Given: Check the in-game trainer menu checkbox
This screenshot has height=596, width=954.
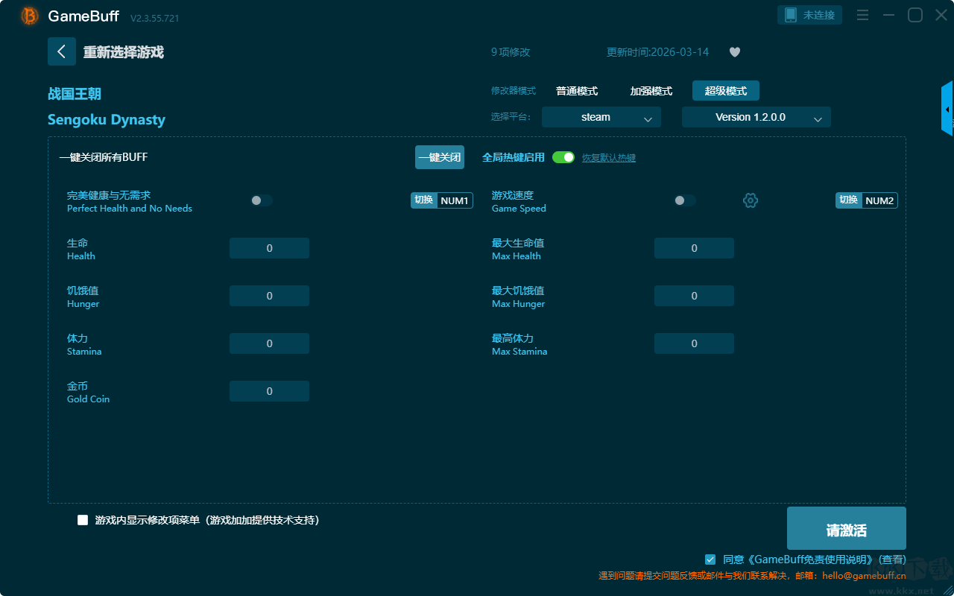Looking at the screenshot, I should (x=83, y=520).
